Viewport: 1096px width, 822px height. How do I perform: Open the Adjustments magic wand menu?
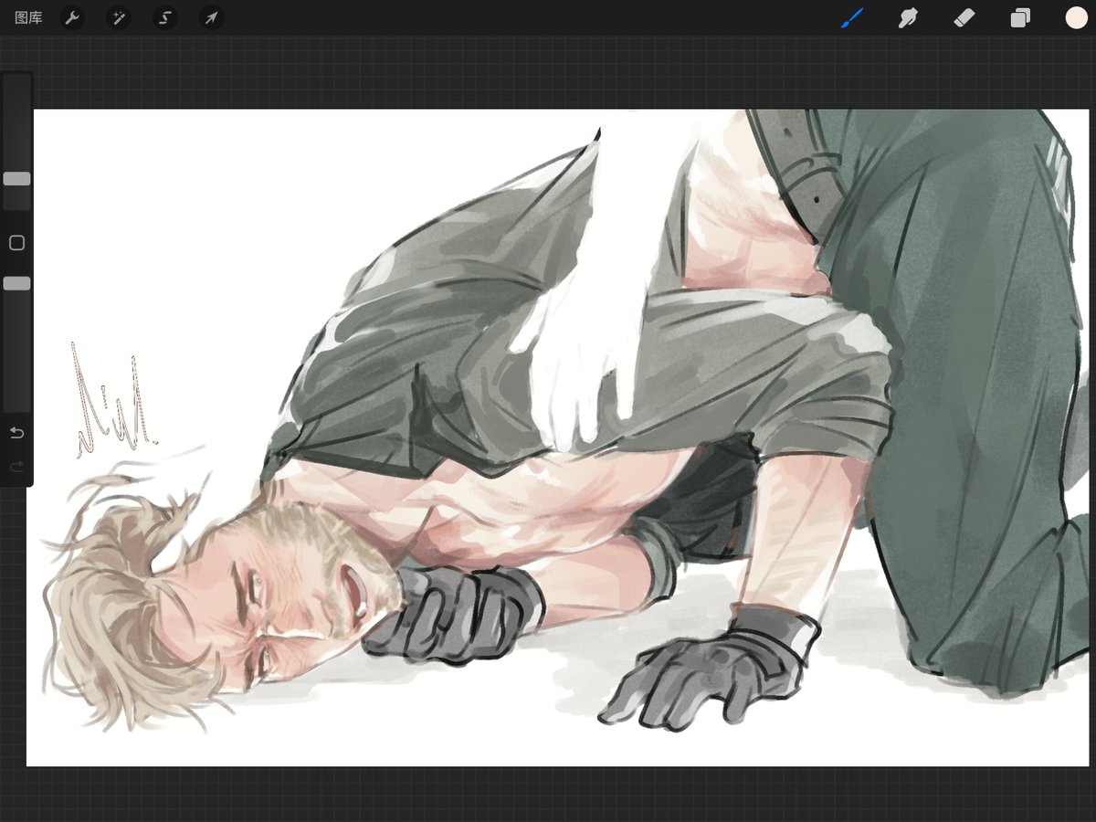(x=119, y=18)
